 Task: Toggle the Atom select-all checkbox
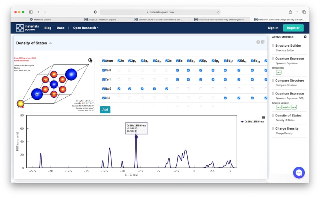coord(104,61)
